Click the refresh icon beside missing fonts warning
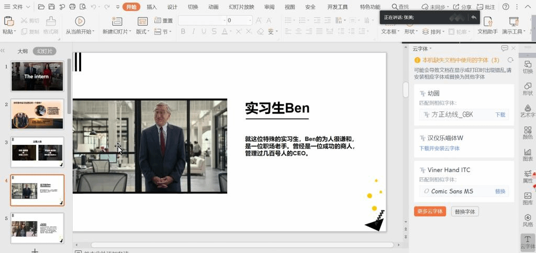536x253 pixels. 510,60
